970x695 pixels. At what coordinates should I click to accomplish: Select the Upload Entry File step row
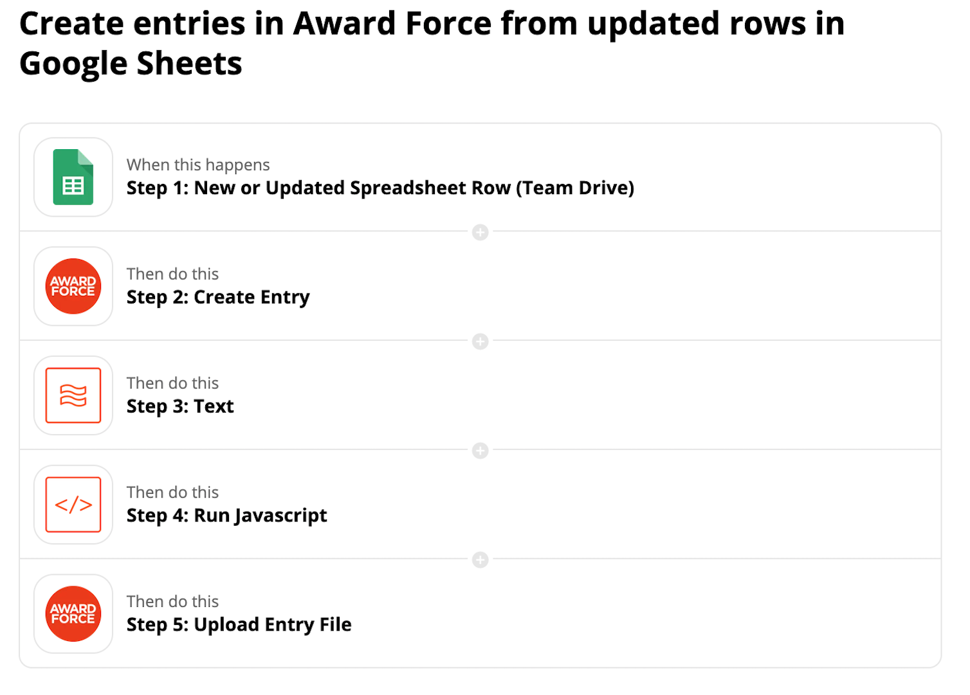(x=450, y=613)
